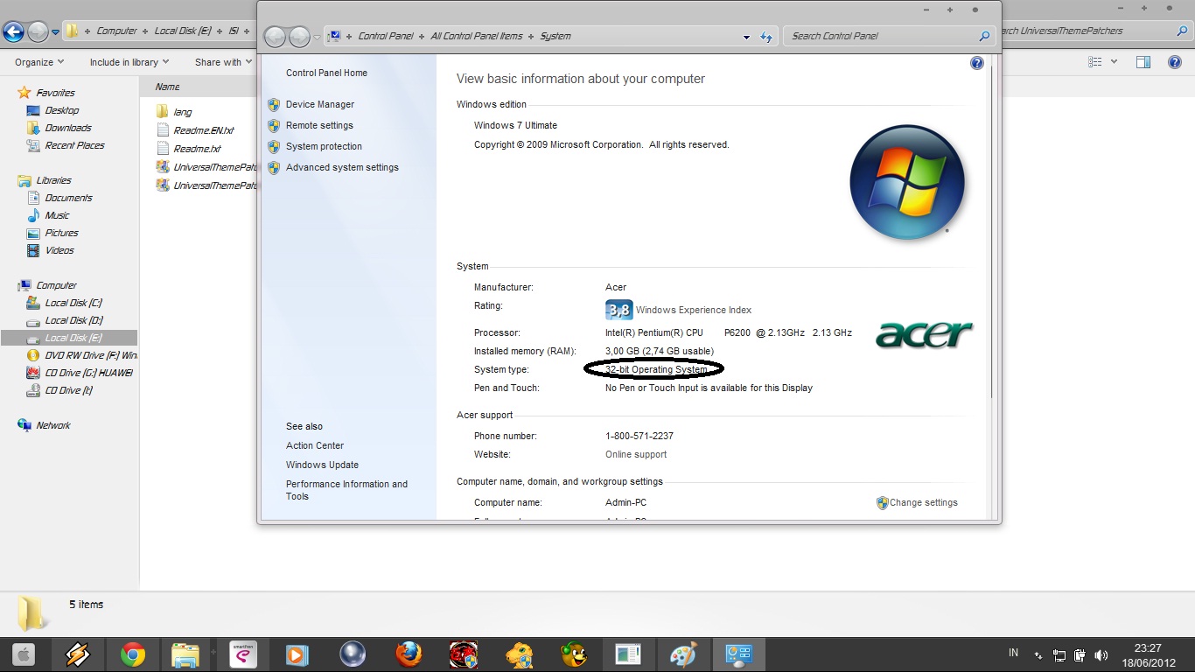1195x672 pixels.
Task: Open the Share with dropdown
Action: [221, 62]
